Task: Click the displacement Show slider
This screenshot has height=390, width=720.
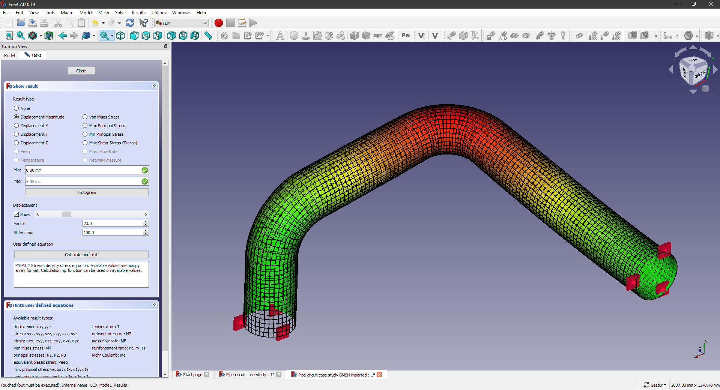Action: (66, 214)
